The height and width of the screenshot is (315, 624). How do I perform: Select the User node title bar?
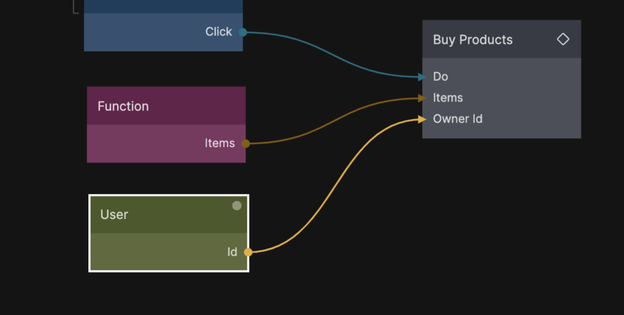[114, 215]
